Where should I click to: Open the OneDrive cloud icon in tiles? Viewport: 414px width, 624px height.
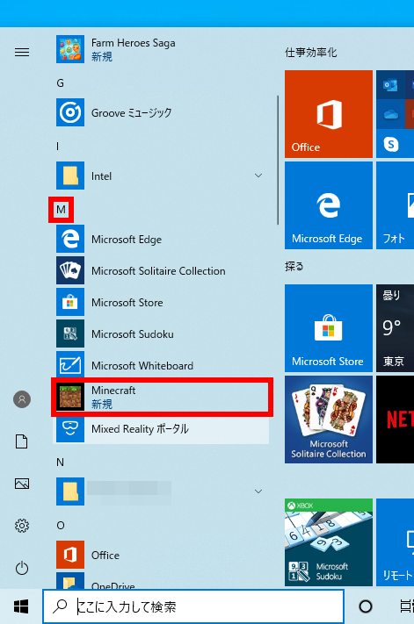[x=390, y=115]
